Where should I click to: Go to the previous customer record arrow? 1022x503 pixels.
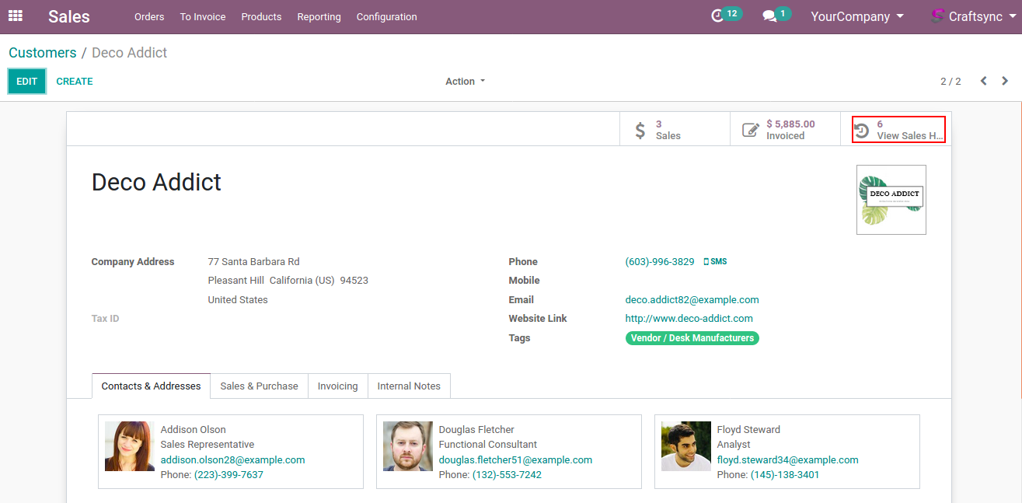click(983, 81)
